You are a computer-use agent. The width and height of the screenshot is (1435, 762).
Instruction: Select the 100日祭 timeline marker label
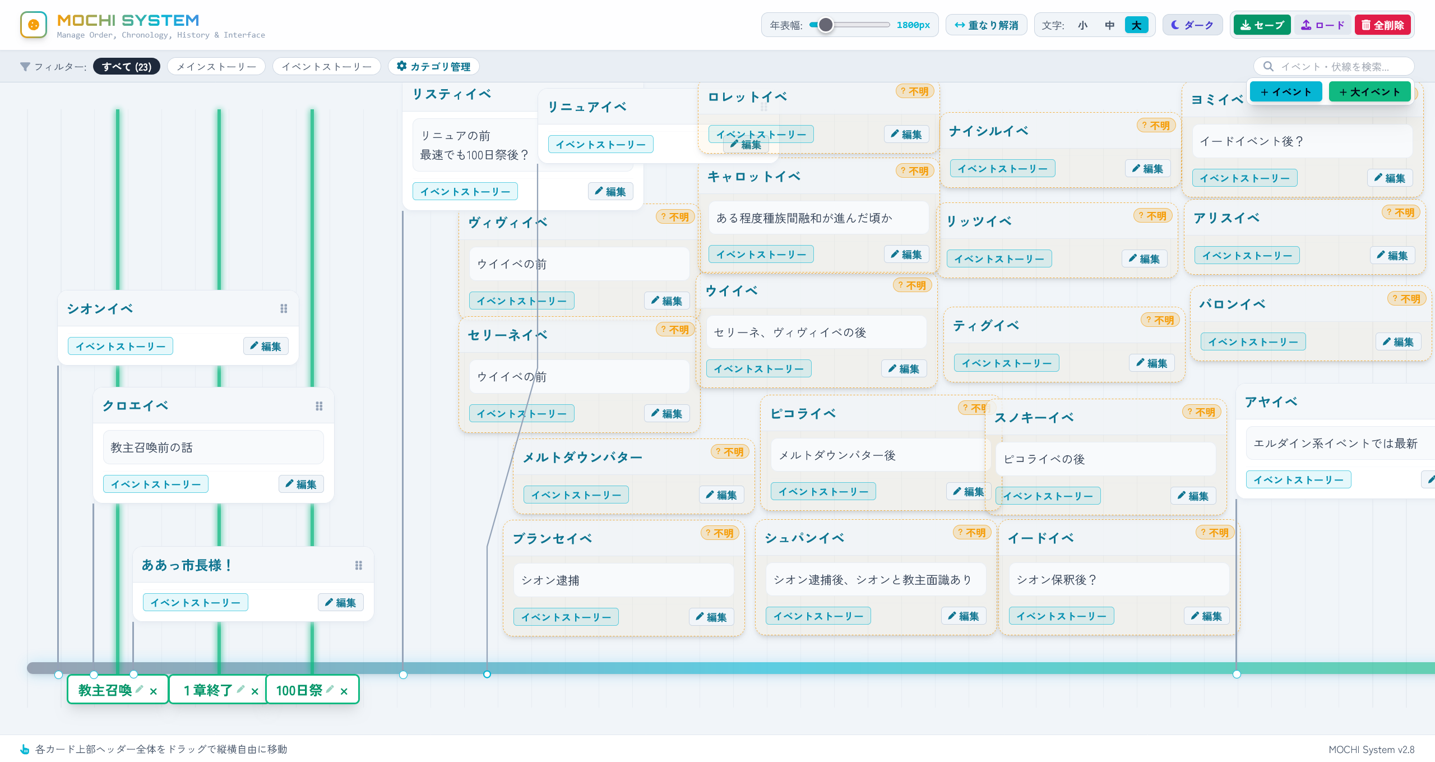pos(299,690)
